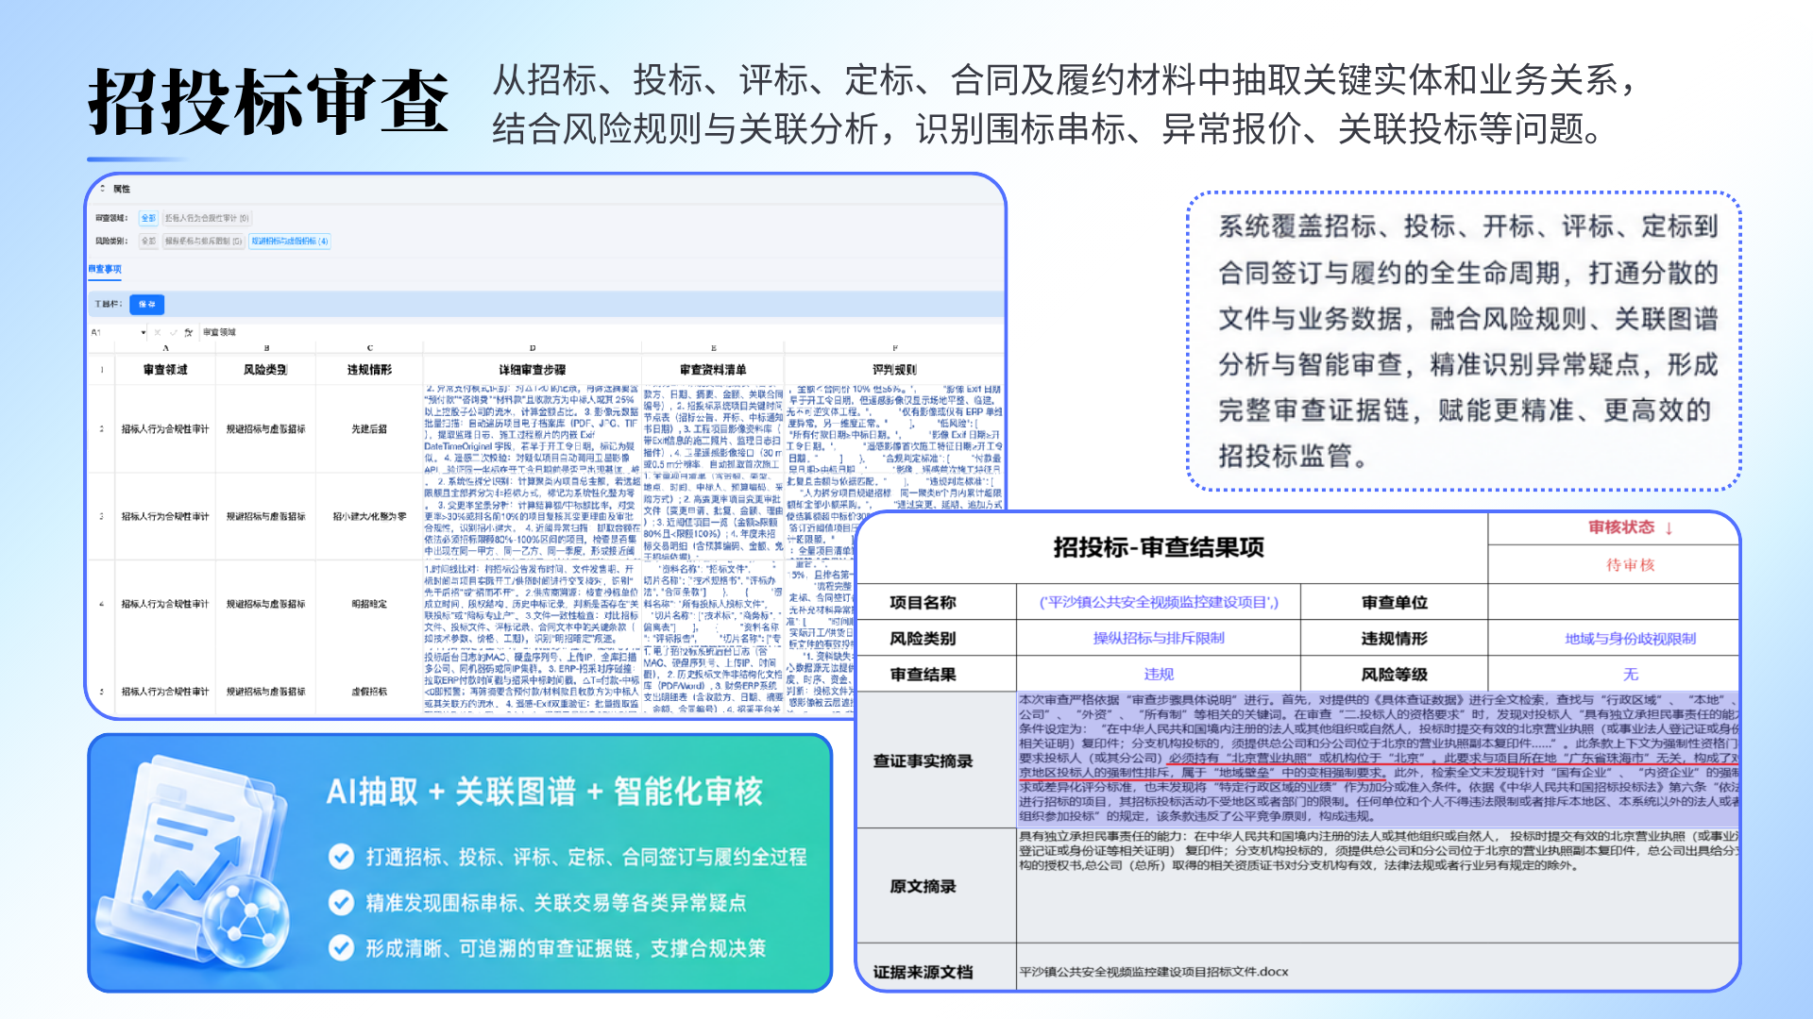Select column A header in spreadsheet

(x=165, y=348)
